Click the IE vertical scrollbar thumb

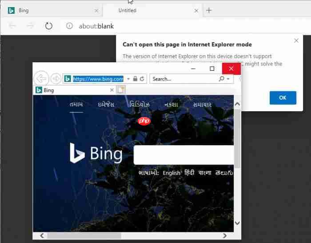(x=237, y=138)
